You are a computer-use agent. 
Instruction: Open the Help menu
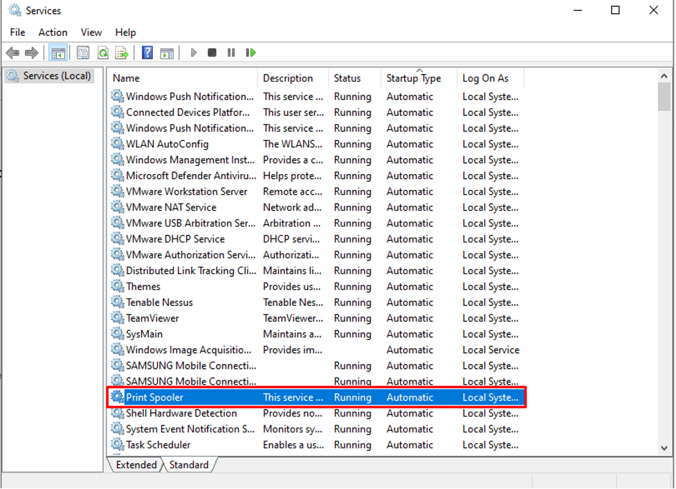click(x=125, y=32)
